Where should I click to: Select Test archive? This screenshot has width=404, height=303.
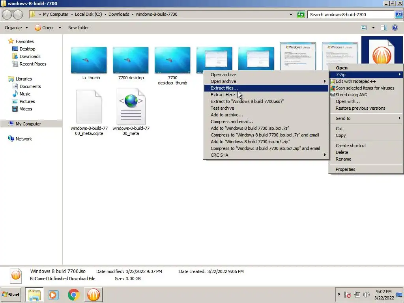click(266, 108)
